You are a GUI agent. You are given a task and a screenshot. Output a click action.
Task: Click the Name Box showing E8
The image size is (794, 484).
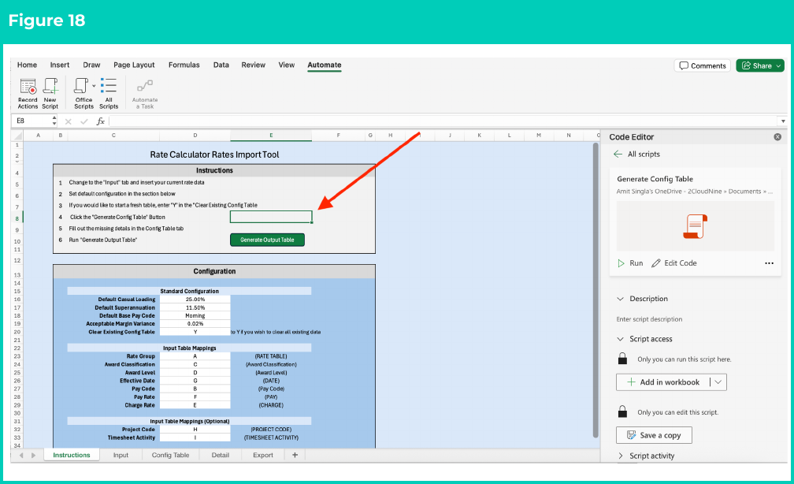click(x=32, y=121)
